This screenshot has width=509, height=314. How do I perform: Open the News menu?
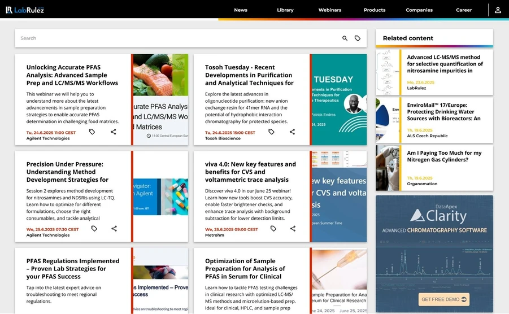pyautogui.click(x=241, y=10)
